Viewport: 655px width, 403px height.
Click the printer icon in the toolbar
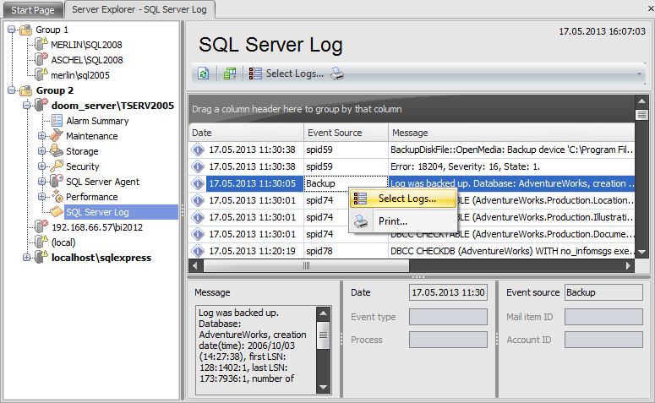click(337, 74)
